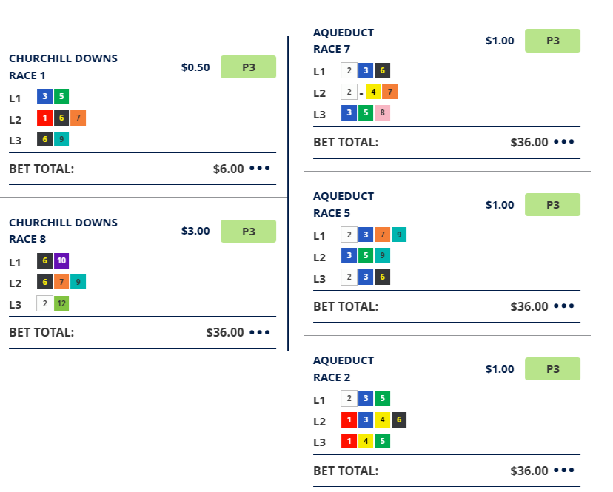
Task: Click the Churchill Downs Race 1 title
Action: 63,67
